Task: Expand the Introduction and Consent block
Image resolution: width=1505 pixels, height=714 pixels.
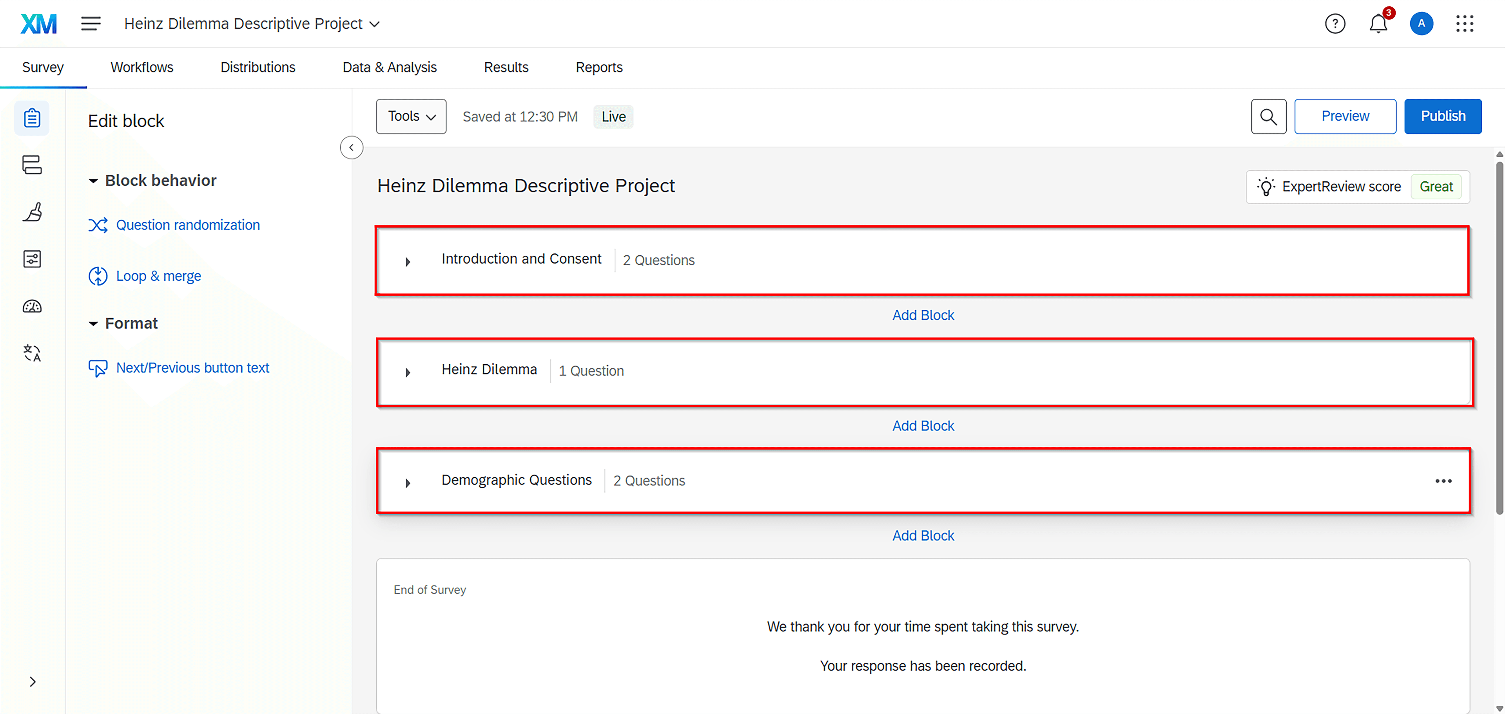Action: (x=408, y=262)
